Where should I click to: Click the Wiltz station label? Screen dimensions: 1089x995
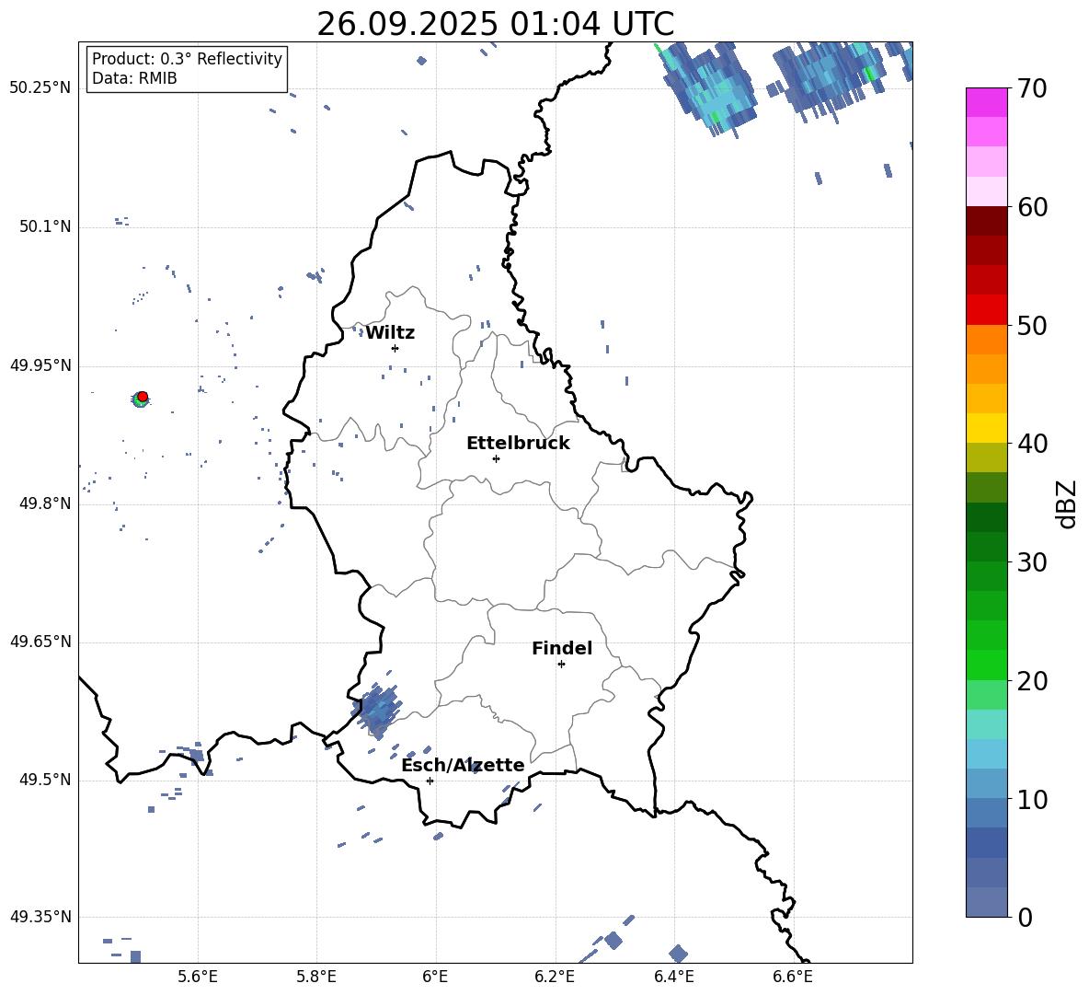coord(390,333)
